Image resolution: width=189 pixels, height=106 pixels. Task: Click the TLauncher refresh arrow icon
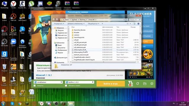[x=138, y=84]
